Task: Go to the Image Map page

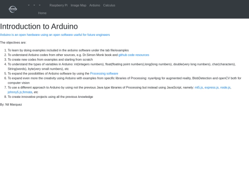Action: tap(78, 6)
